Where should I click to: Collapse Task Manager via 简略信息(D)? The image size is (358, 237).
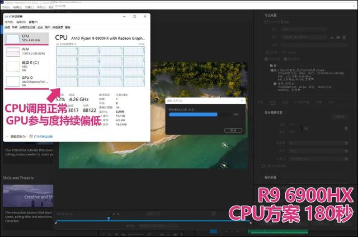tap(16, 136)
